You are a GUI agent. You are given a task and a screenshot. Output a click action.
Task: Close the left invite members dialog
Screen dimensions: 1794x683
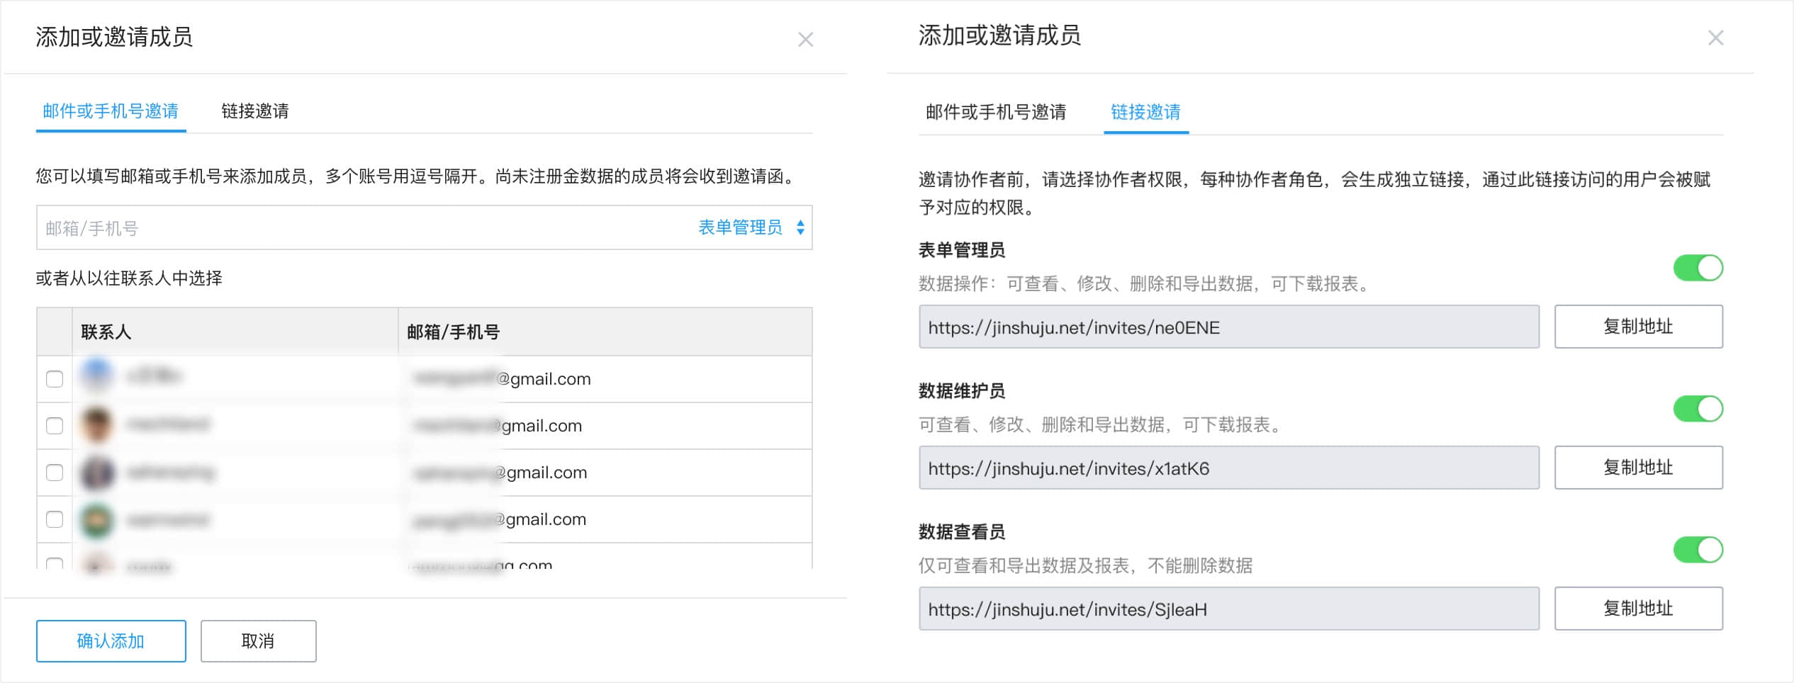coord(805,40)
